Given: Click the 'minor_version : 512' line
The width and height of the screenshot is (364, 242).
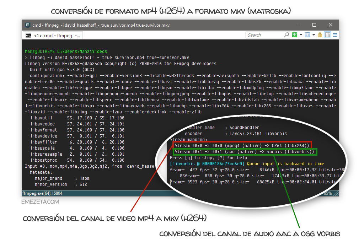Looking at the screenshot, I should click(61, 184).
